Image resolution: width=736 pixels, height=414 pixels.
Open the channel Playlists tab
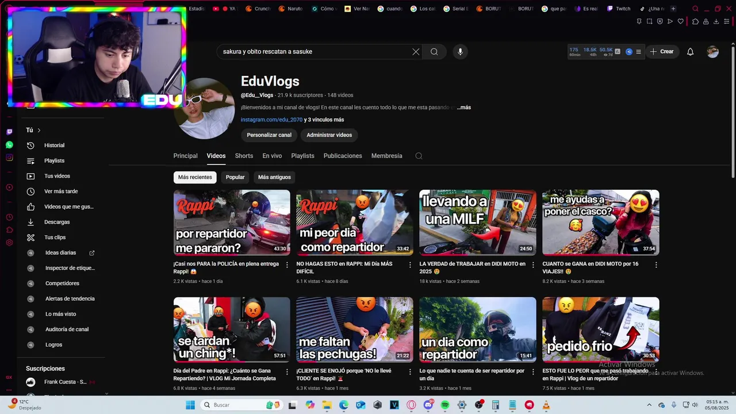click(x=302, y=156)
